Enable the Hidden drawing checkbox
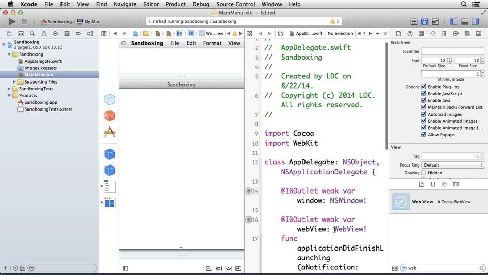 (423, 173)
